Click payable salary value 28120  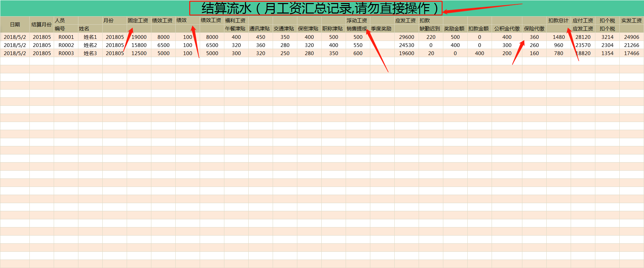(x=583, y=37)
